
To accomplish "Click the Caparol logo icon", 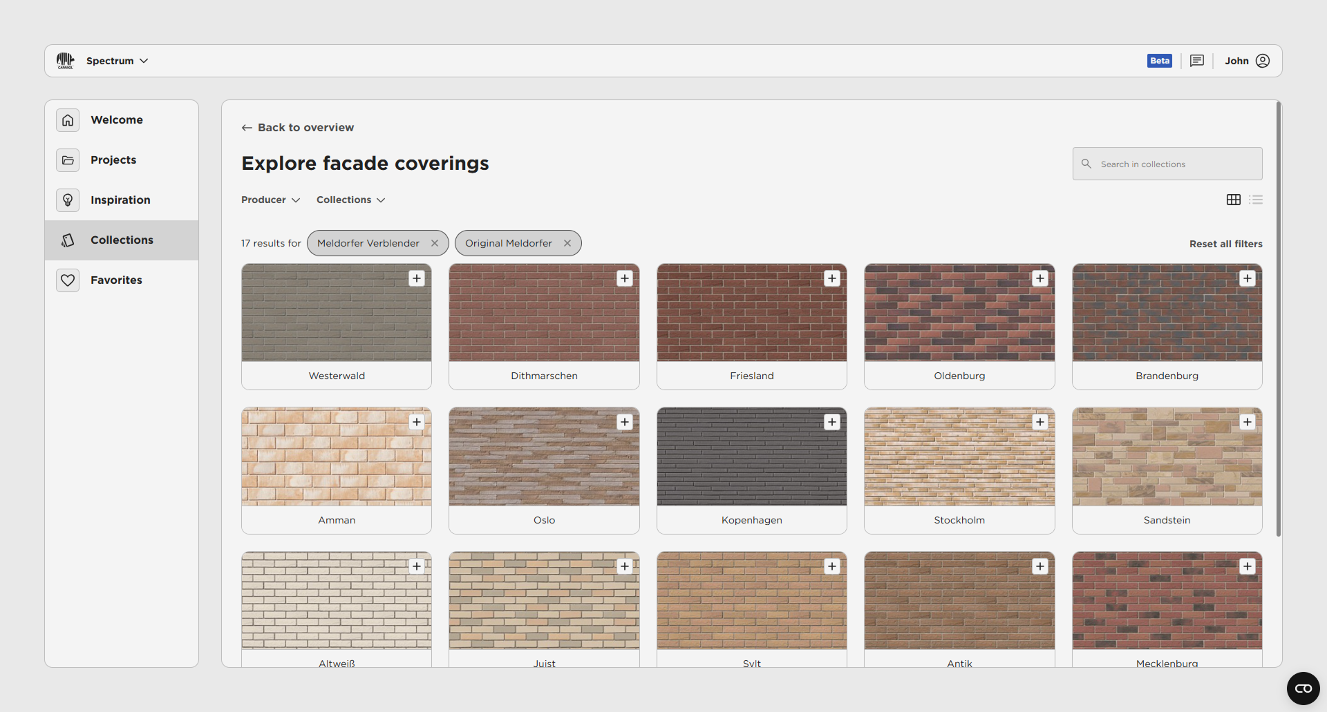I will coord(65,61).
